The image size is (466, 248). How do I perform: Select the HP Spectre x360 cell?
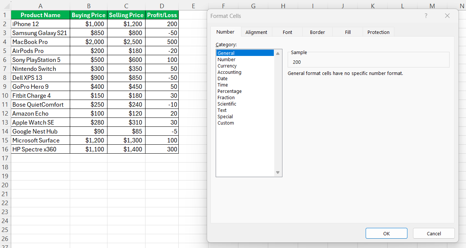click(40, 149)
